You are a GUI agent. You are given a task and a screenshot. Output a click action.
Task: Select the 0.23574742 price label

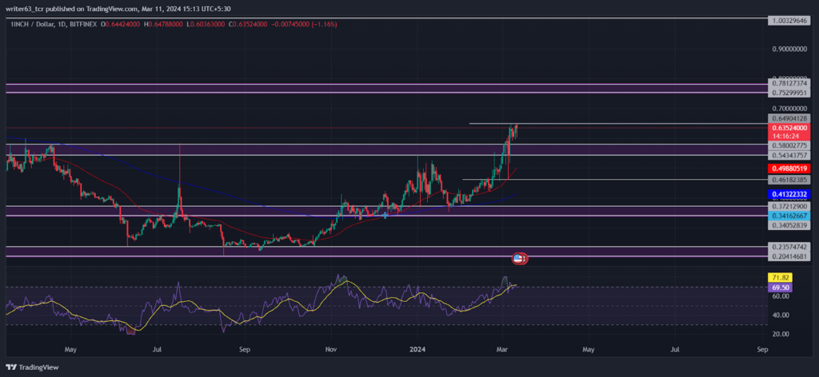(789, 247)
